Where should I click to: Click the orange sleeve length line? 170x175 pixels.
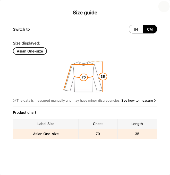[x=67, y=77]
